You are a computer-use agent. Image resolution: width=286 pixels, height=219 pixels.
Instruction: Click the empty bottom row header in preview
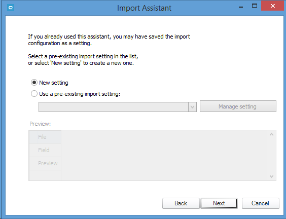45,175
